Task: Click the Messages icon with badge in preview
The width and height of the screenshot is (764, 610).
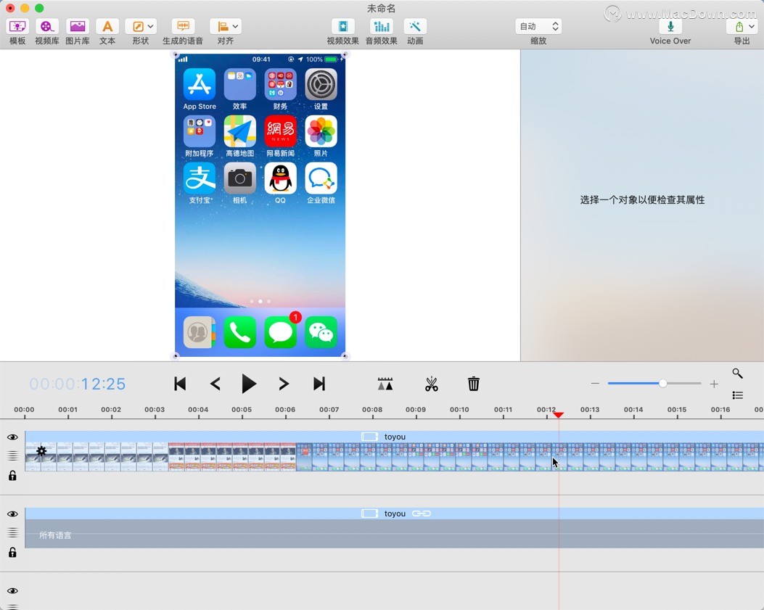Action: (x=281, y=331)
